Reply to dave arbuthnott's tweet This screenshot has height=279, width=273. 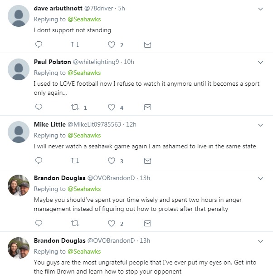tap(39, 44)
